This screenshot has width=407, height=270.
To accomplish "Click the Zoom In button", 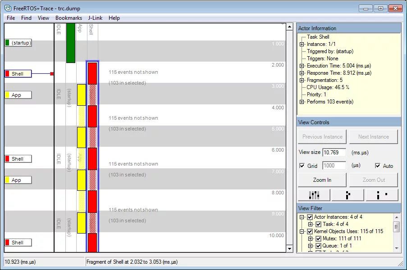I will [322, 180].
